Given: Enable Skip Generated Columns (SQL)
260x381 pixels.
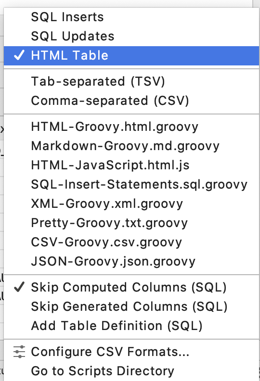Looking at the screenshot, I should tap(131, 306).
